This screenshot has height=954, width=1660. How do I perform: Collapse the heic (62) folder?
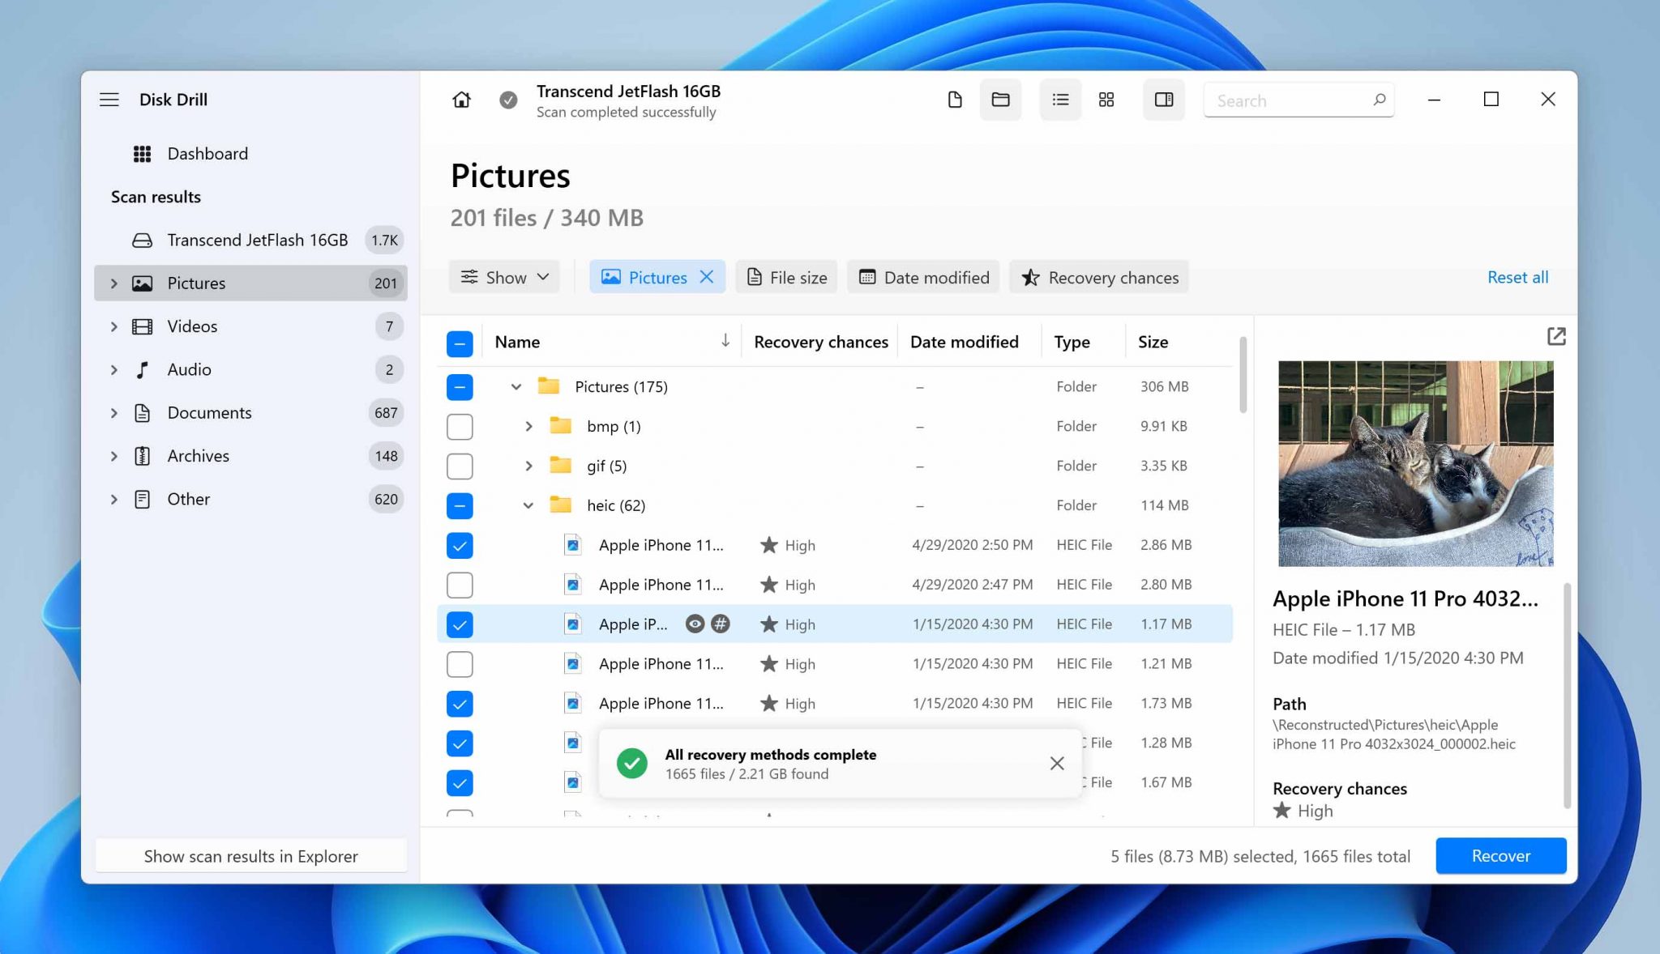click(x=528, y=506)
